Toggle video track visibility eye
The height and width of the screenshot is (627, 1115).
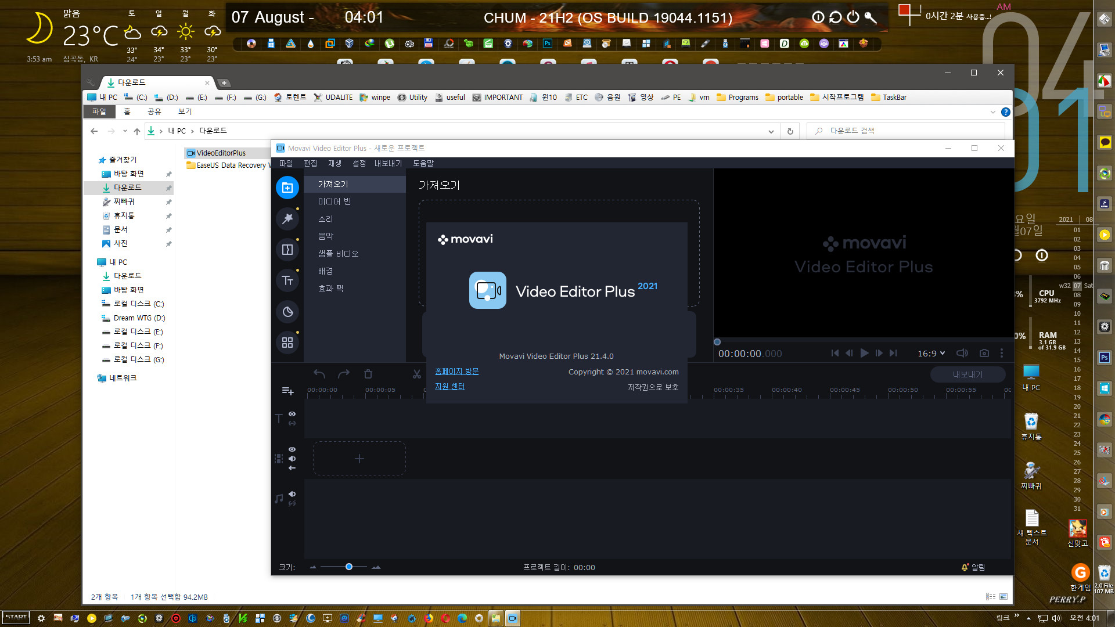[x=292, y=449]
